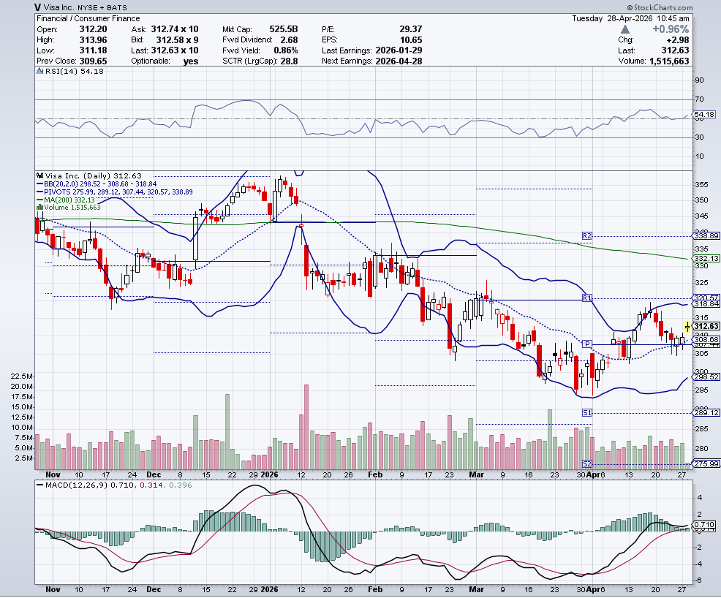Click Next Earnings date 2026-04-28
721x598 pixels.
[399, 61]
